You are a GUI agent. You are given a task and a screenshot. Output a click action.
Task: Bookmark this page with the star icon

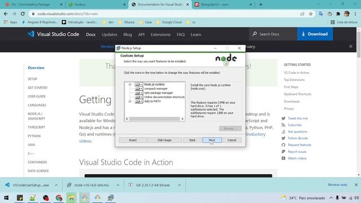point(311,14)
